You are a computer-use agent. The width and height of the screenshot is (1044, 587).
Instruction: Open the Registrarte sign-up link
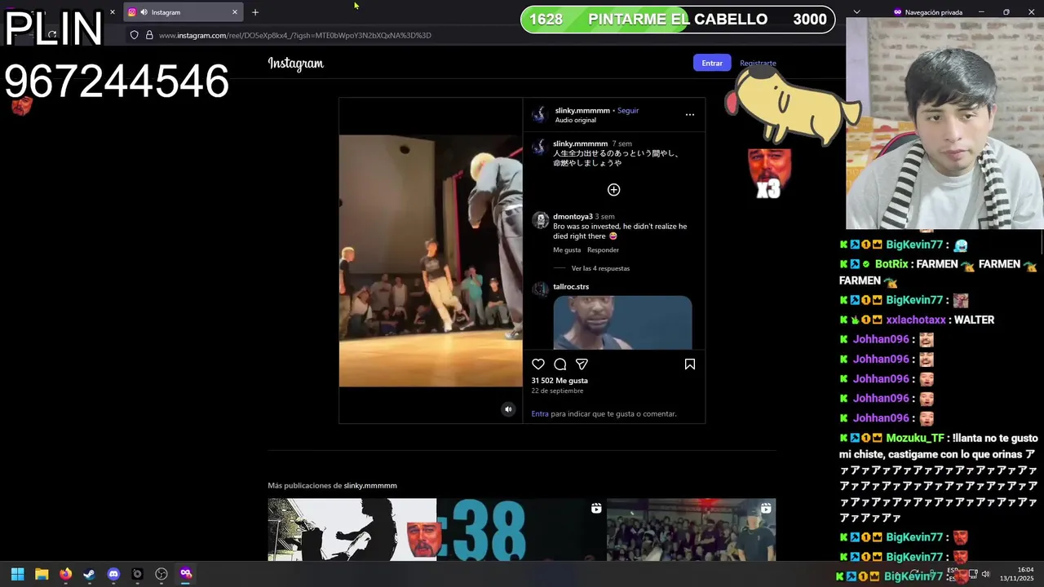coord(758,63)
